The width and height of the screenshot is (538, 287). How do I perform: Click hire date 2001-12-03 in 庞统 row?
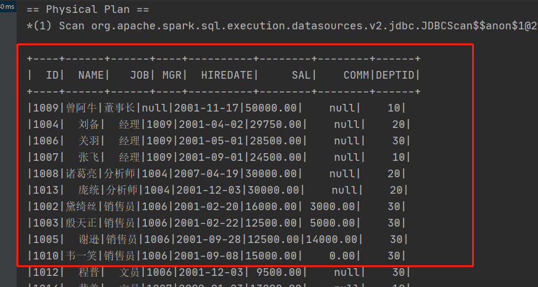click(x=209, y=190)
